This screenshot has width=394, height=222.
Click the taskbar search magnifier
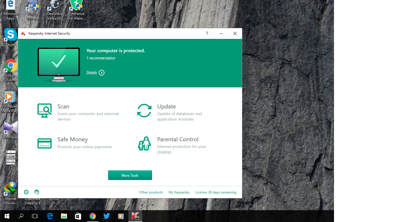(21, 216)
